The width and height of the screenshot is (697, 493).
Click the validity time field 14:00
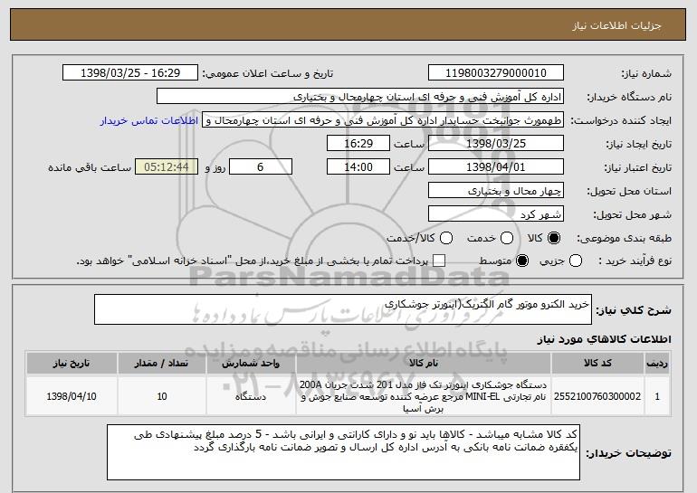pyautogui.click(x=358, y=167)
